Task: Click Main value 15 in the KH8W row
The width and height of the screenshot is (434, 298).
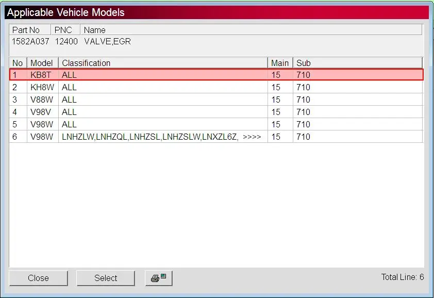Action: click(276, 87)
